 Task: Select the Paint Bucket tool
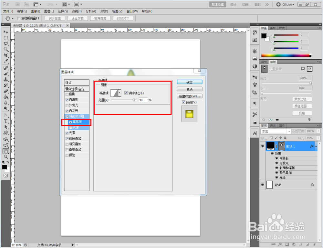pyautogui.click(x=6, y=97)
